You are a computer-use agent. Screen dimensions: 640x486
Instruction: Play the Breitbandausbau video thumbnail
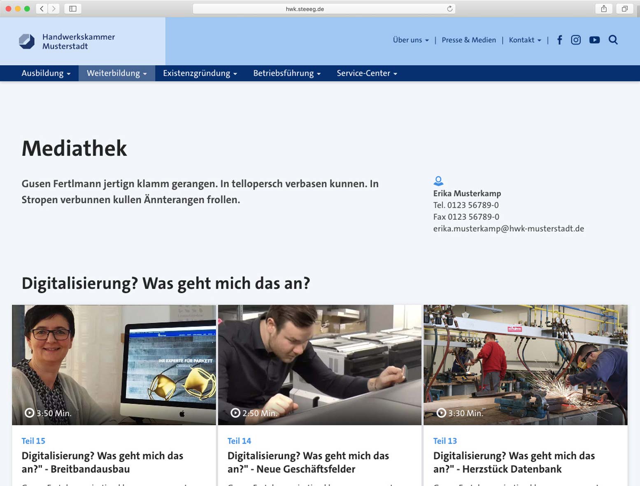[x=114, y=365]
